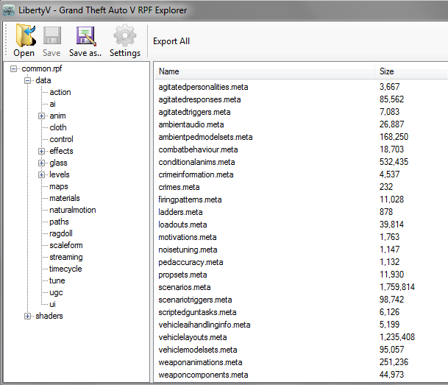This screenshot has height=385, width=448.
Task: Sort files by the Name column header
Action: 265,71
